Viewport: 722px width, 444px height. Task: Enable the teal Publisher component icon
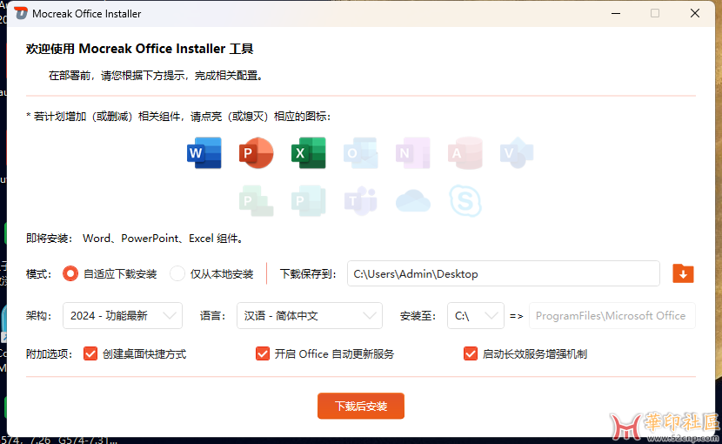pos(309,201)
